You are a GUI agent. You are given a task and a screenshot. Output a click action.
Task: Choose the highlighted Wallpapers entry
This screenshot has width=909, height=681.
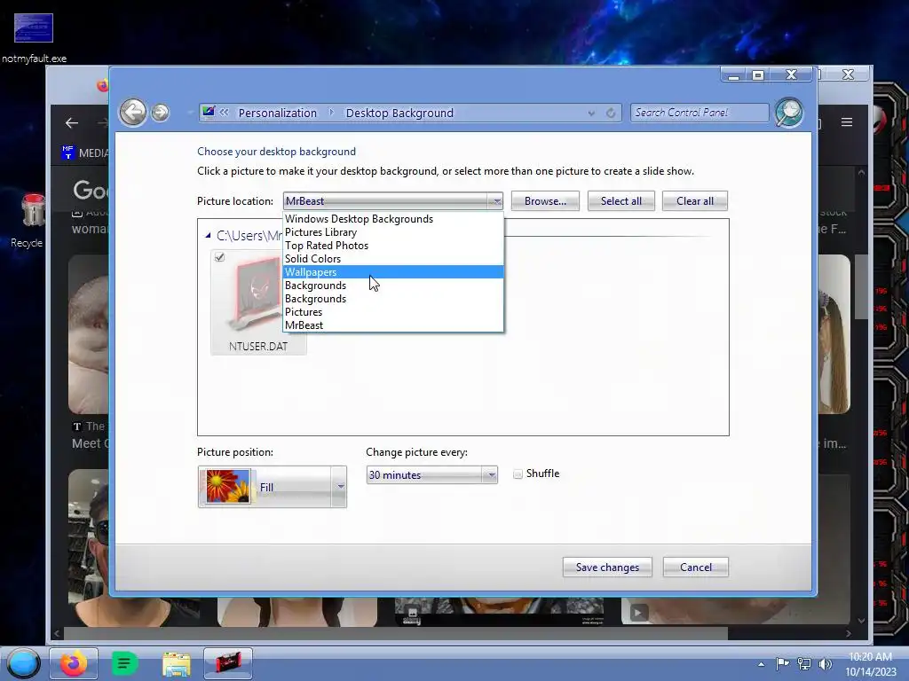(x=393, y=272)
